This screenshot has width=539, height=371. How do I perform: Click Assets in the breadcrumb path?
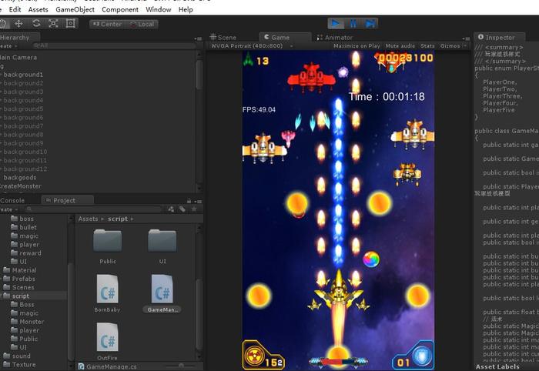[88, 219]
